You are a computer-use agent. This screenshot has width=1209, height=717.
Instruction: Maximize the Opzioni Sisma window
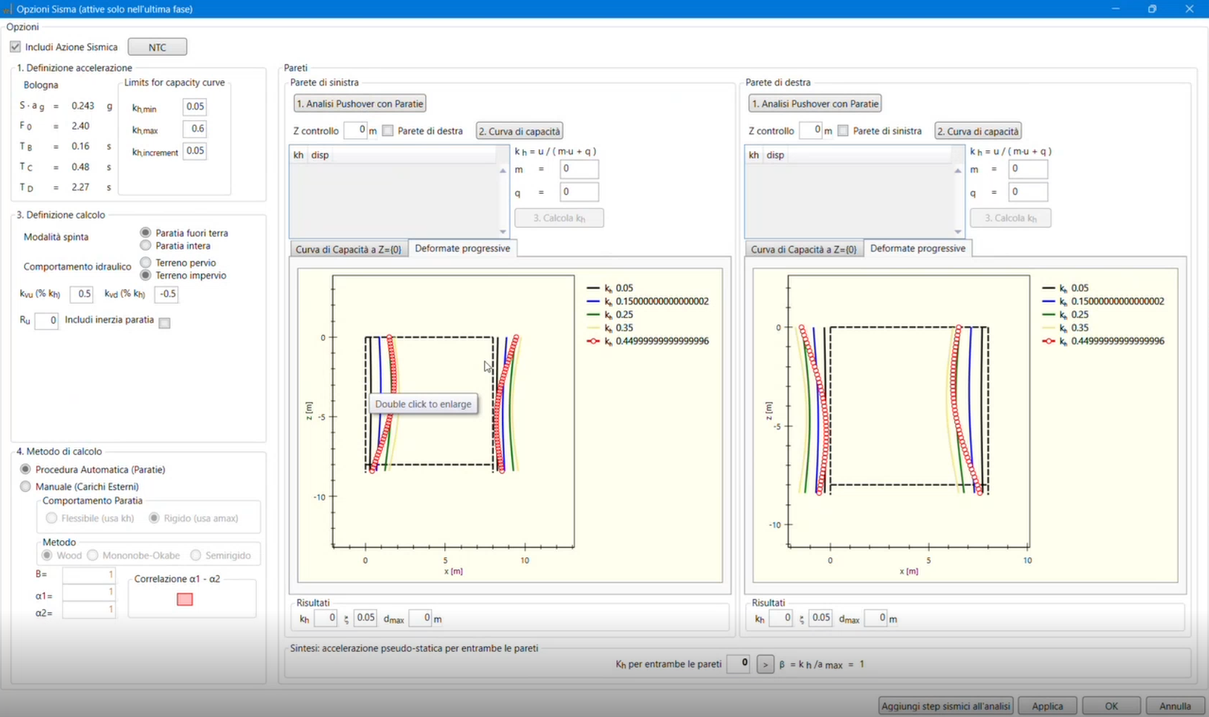click(1152, 9)
